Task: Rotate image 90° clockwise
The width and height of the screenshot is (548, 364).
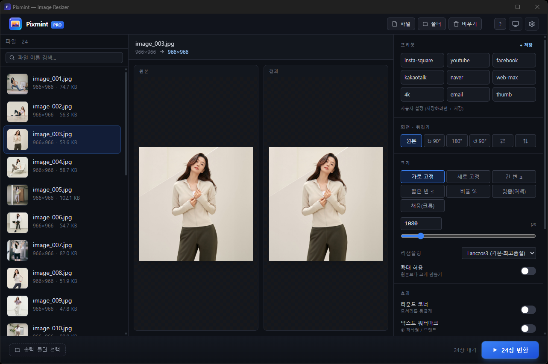Action: click(x=434, y=141)
